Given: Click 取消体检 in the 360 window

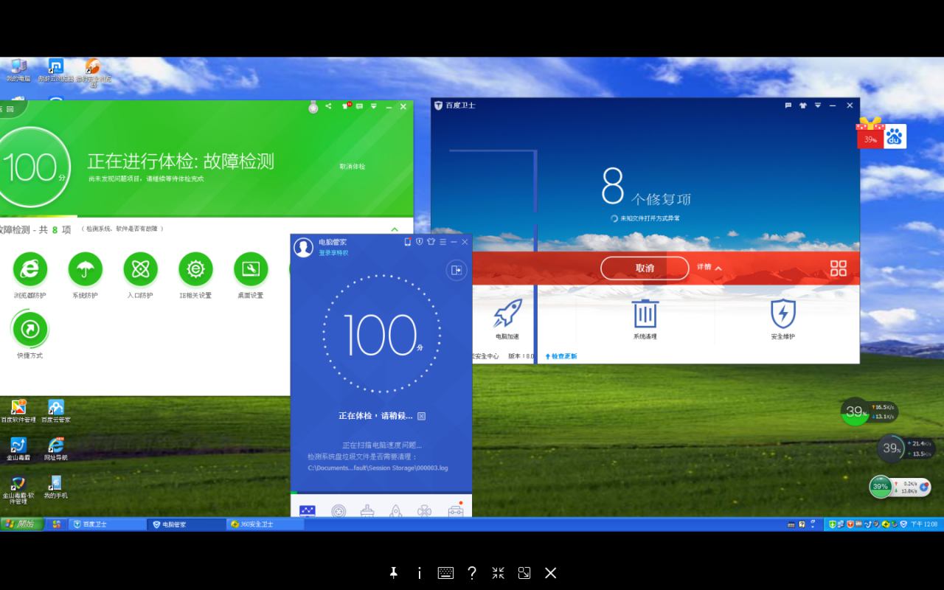Looking at the screenshot, I should pyautogui.click(x=353, y=167).
